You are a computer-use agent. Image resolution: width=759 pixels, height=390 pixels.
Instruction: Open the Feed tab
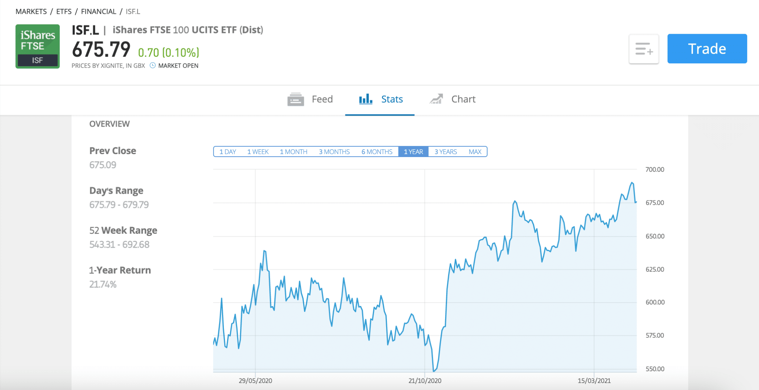click(310, 99)
